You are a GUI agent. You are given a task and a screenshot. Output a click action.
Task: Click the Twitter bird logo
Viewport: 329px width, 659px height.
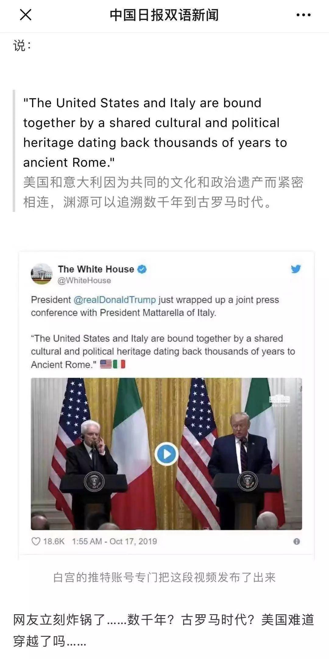[295, 269]
